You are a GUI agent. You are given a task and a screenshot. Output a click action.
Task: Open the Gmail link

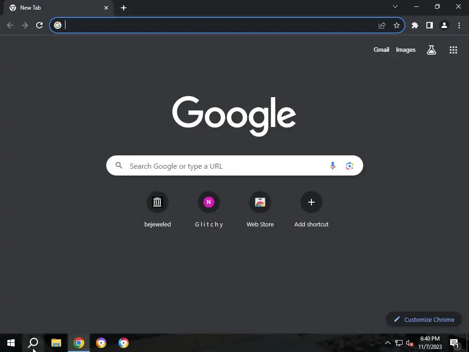[382, 49]
